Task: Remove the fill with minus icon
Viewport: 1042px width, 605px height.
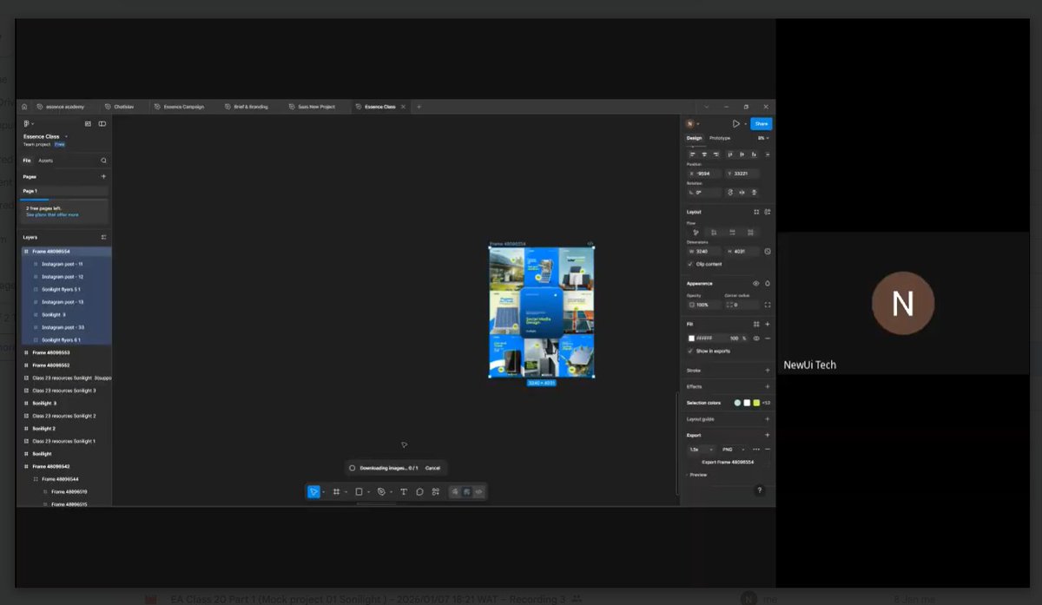Action: [x=767, y=339]
